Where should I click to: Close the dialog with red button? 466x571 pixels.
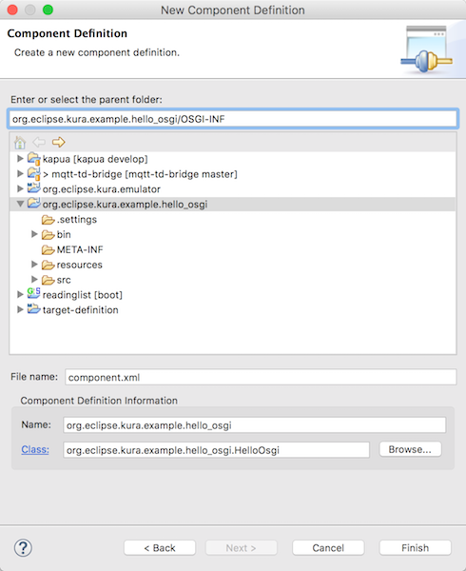[12, 10]
